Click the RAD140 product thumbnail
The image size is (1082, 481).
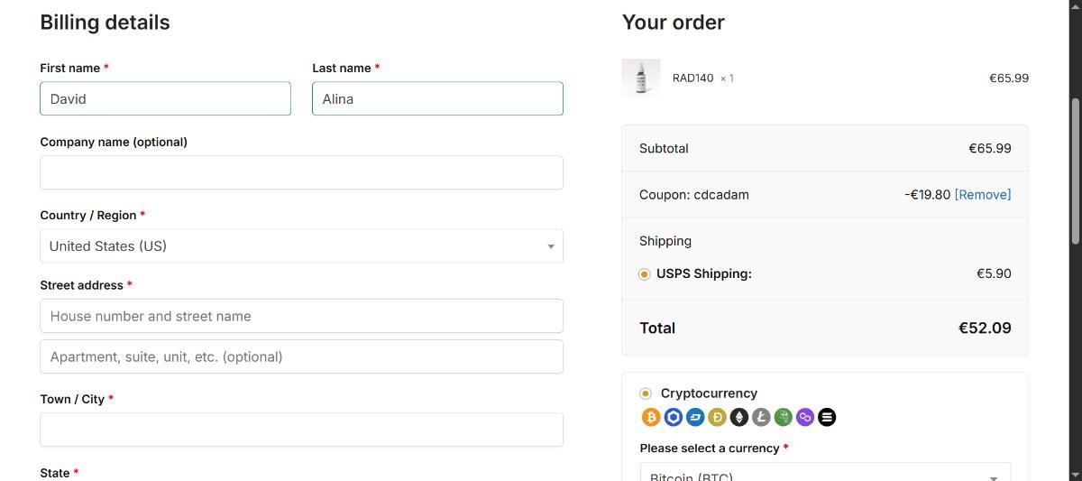pos(641,78)
